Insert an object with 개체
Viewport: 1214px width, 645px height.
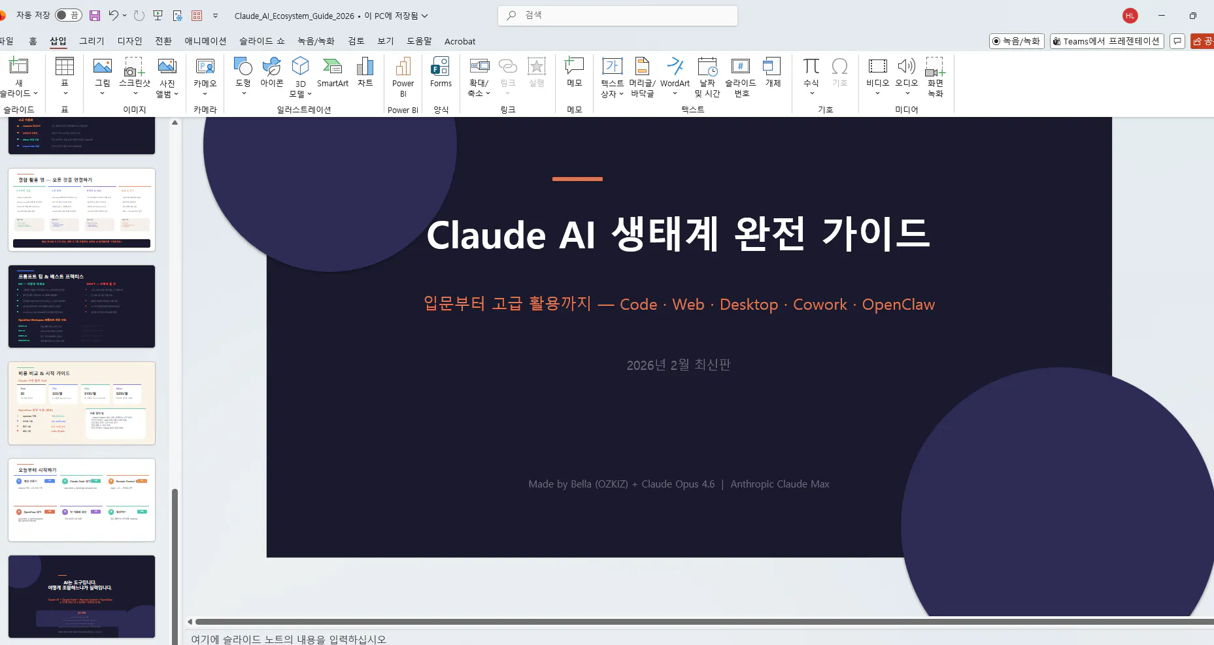(773, 73)
